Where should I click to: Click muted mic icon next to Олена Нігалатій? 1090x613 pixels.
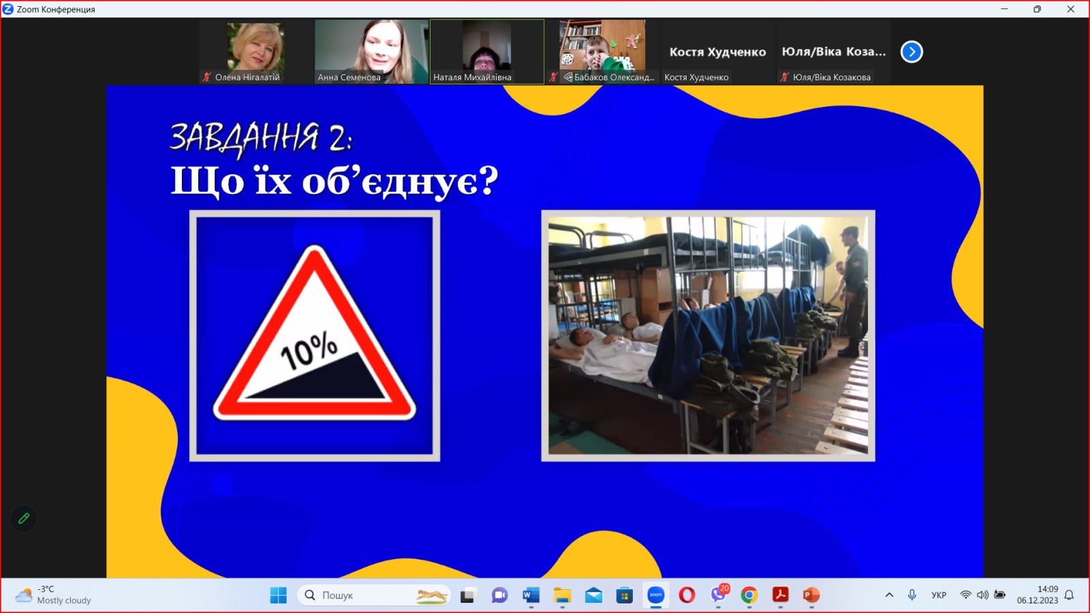[x=207, y=77]
